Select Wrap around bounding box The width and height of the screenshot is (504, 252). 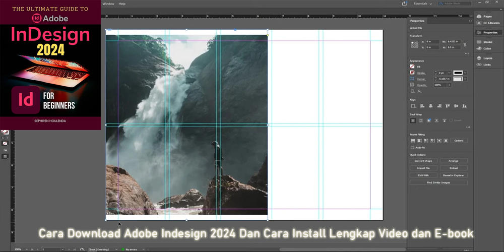point(421,120)
